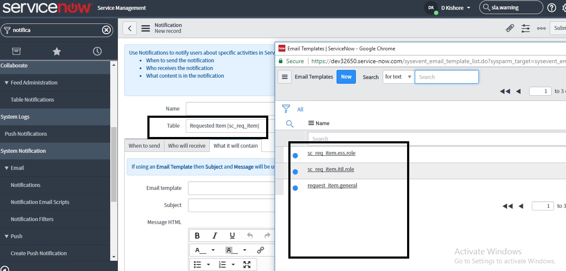The height and width of the screenshot is (271, 566).
Task: Open bulleted list style dropdown
Action: 208,265
